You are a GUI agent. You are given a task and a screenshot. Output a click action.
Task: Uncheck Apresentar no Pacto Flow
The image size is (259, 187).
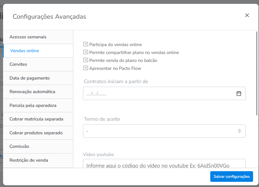86,68
